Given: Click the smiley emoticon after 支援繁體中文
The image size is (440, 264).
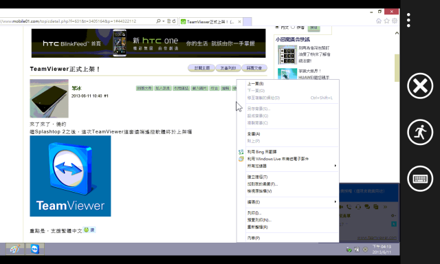Looking at the screenshot, I should 86,230.
